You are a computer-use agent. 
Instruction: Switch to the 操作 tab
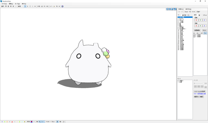pos(195,15)
